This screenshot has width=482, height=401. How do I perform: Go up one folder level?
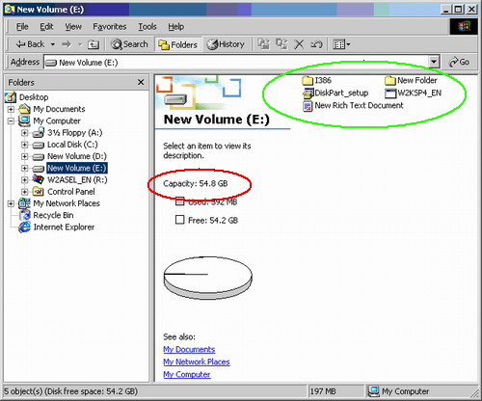[x=94, y=44]
